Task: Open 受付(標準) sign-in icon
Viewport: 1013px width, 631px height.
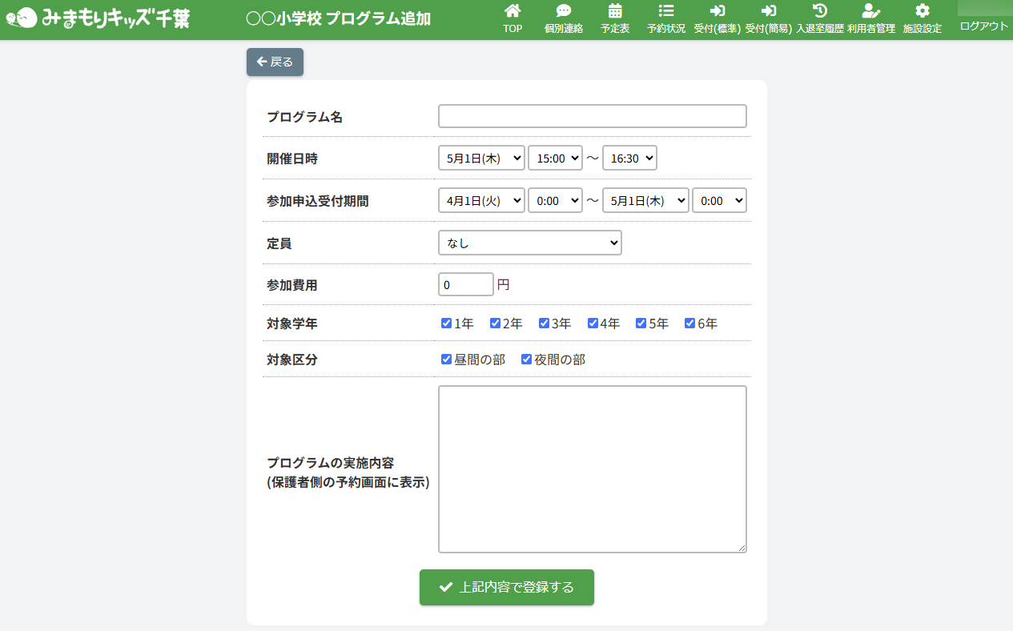Action: [x=717, y=11]
